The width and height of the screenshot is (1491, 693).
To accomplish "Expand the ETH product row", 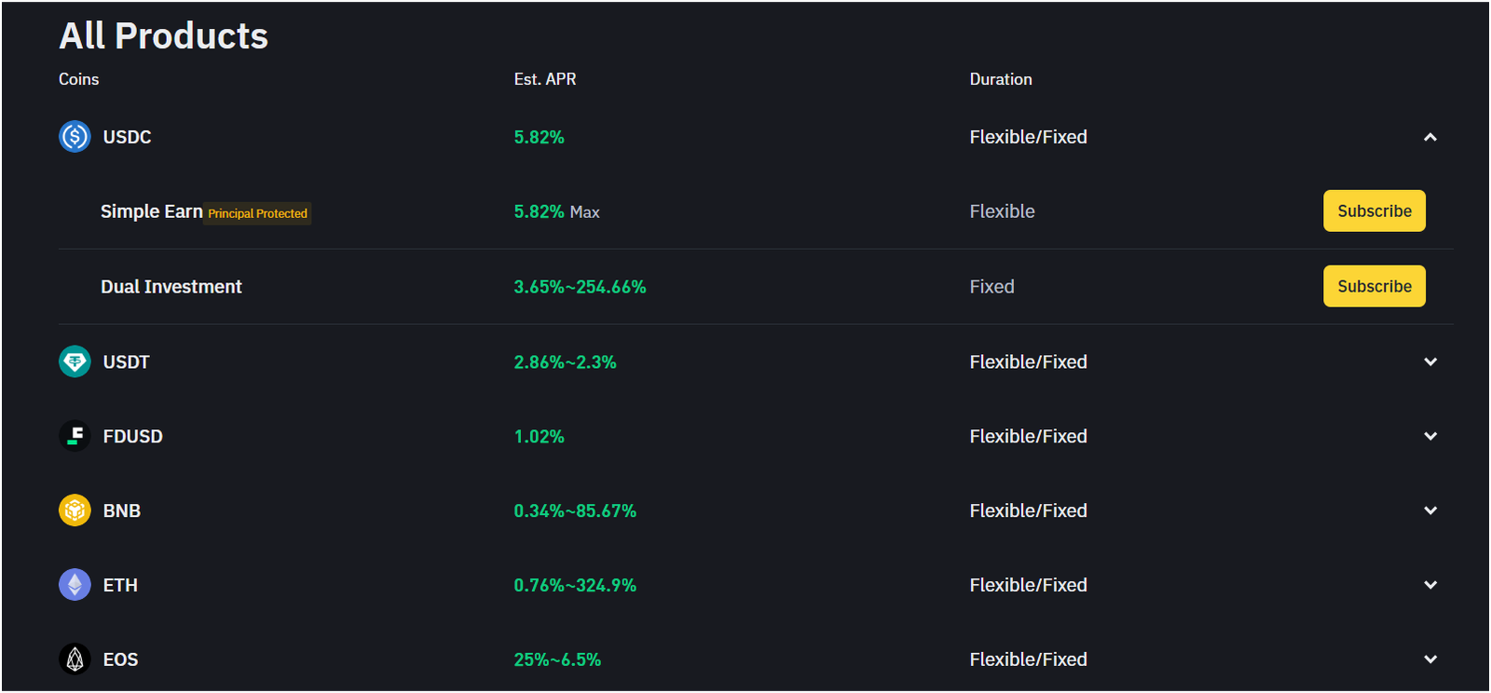I will (1430, 585).
